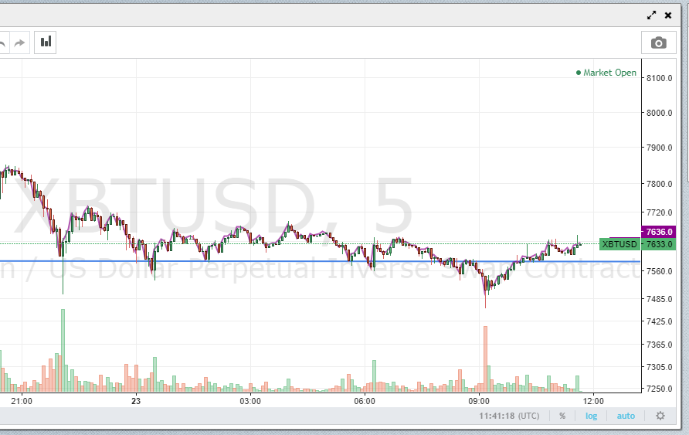Click the tallest red volume bar near 09:00
Screen dimensions: 689x435
tap(486, 359)
